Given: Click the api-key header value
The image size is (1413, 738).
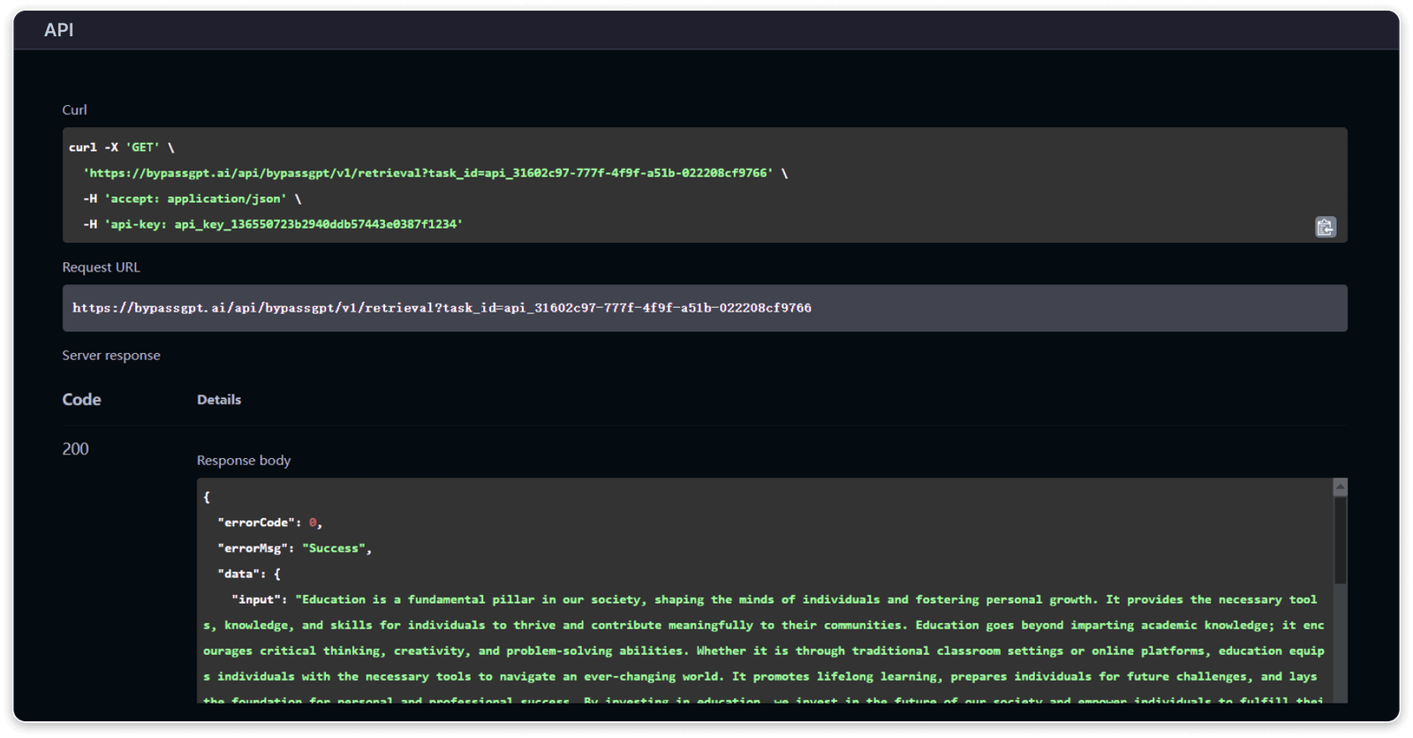Looking at the screenshot, I should click(318, 224).
